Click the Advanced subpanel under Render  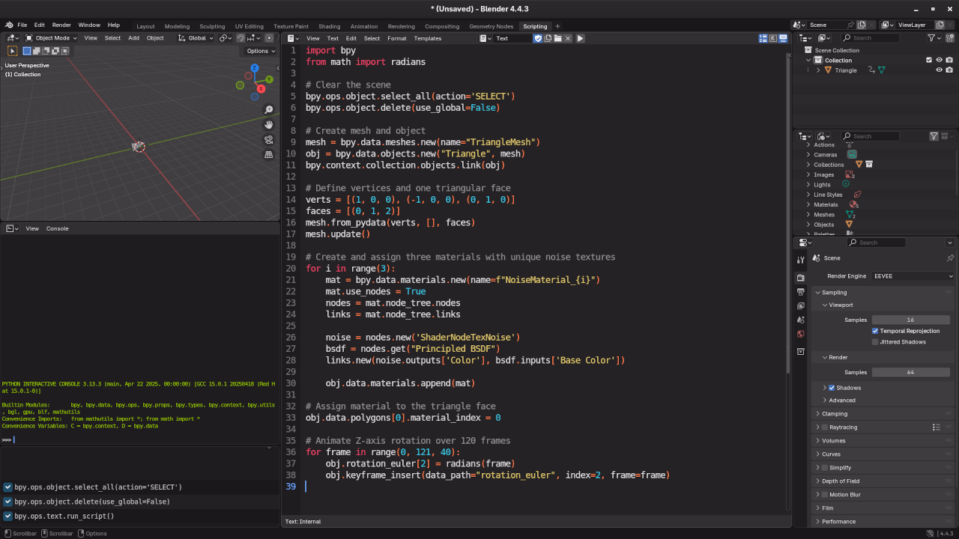[842, 401]
